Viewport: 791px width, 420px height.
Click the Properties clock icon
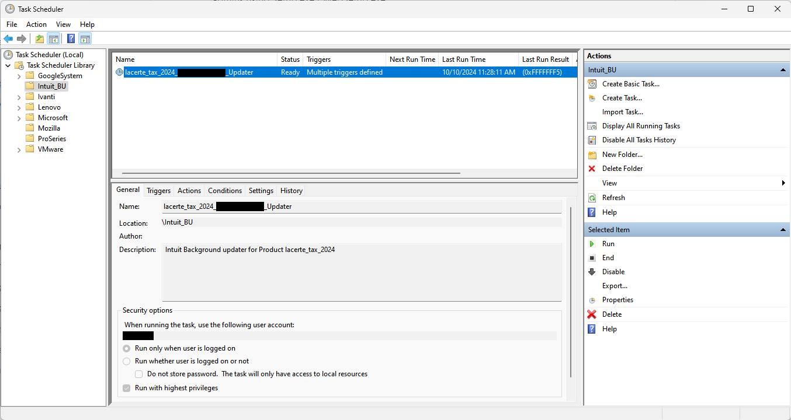tap(592, 300)
